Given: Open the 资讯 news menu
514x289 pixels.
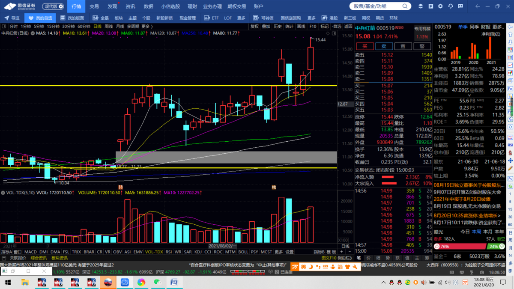Looking at the screenshot, I should 130,6.
